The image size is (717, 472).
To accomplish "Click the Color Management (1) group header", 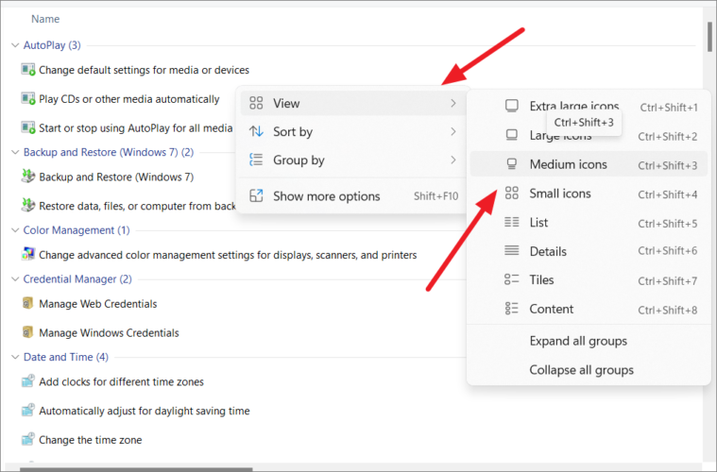I will point(77,230).
